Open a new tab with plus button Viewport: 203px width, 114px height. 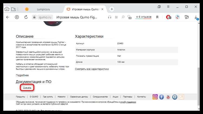[x=112, y=9]
